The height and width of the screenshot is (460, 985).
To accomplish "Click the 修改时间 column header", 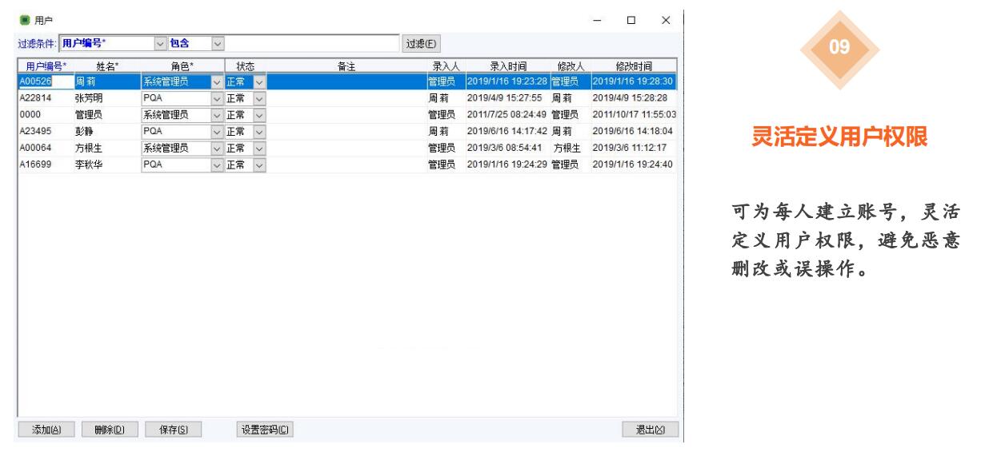I will click(634, 65).
